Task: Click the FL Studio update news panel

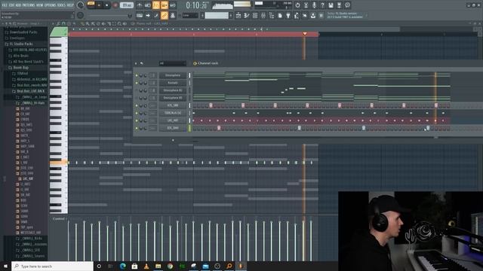Action: [x=346, y=15]
